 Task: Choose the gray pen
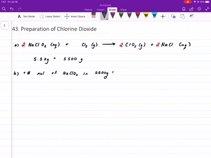[129, 15]
